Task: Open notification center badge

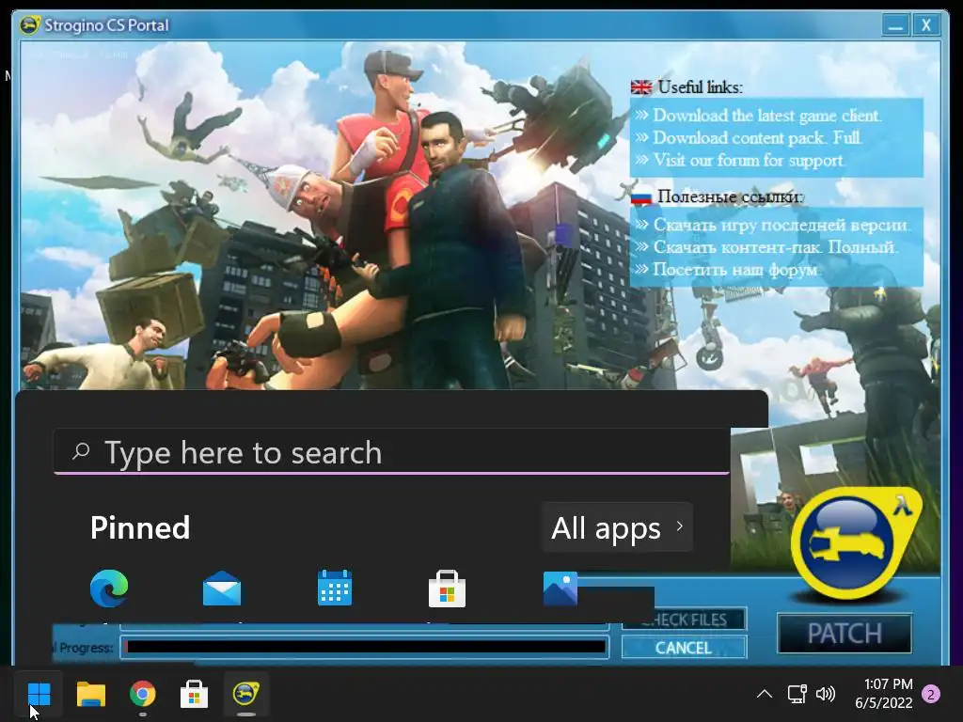Action: coord(931,695)
